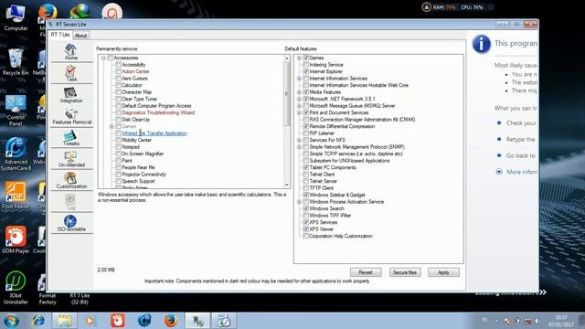Open Firefox from the taskbar
The height and width of the screenshot is (329, 585).
tap(171, 321)
